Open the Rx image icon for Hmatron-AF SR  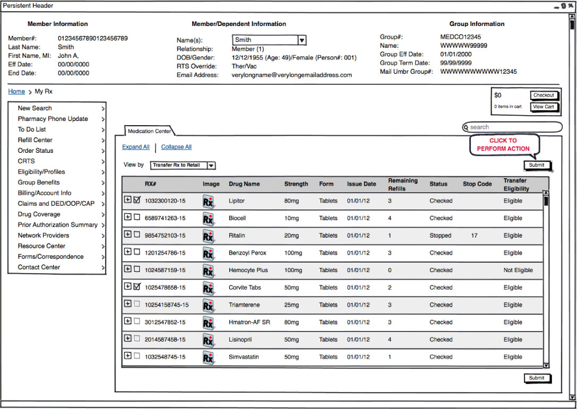pyautogui.click(x=208, y=323)
